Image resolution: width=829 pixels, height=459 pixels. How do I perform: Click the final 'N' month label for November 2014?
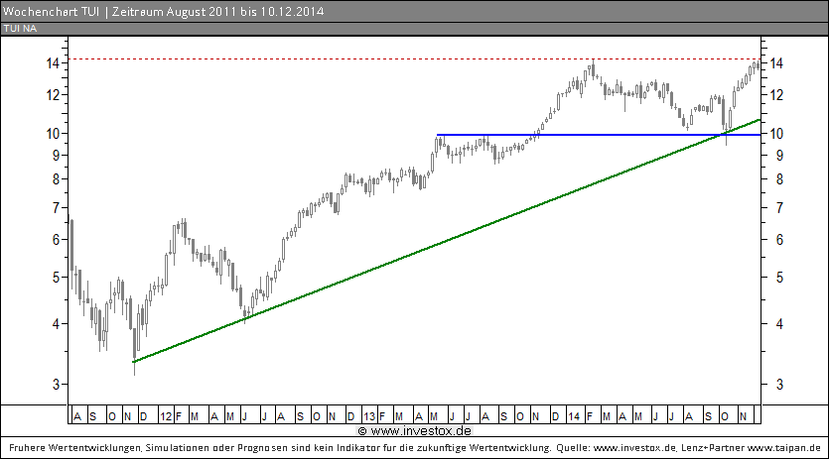pos(743,416)
